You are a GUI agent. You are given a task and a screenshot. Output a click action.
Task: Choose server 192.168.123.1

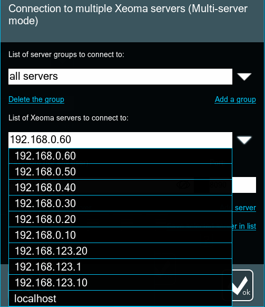(x=120, y=267)
